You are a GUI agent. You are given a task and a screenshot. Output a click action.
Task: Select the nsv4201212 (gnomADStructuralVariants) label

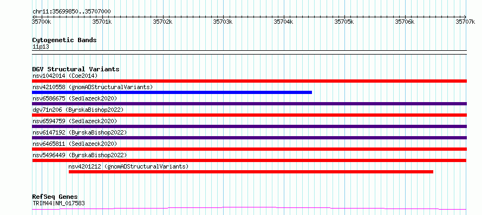[x=128, y=166]
